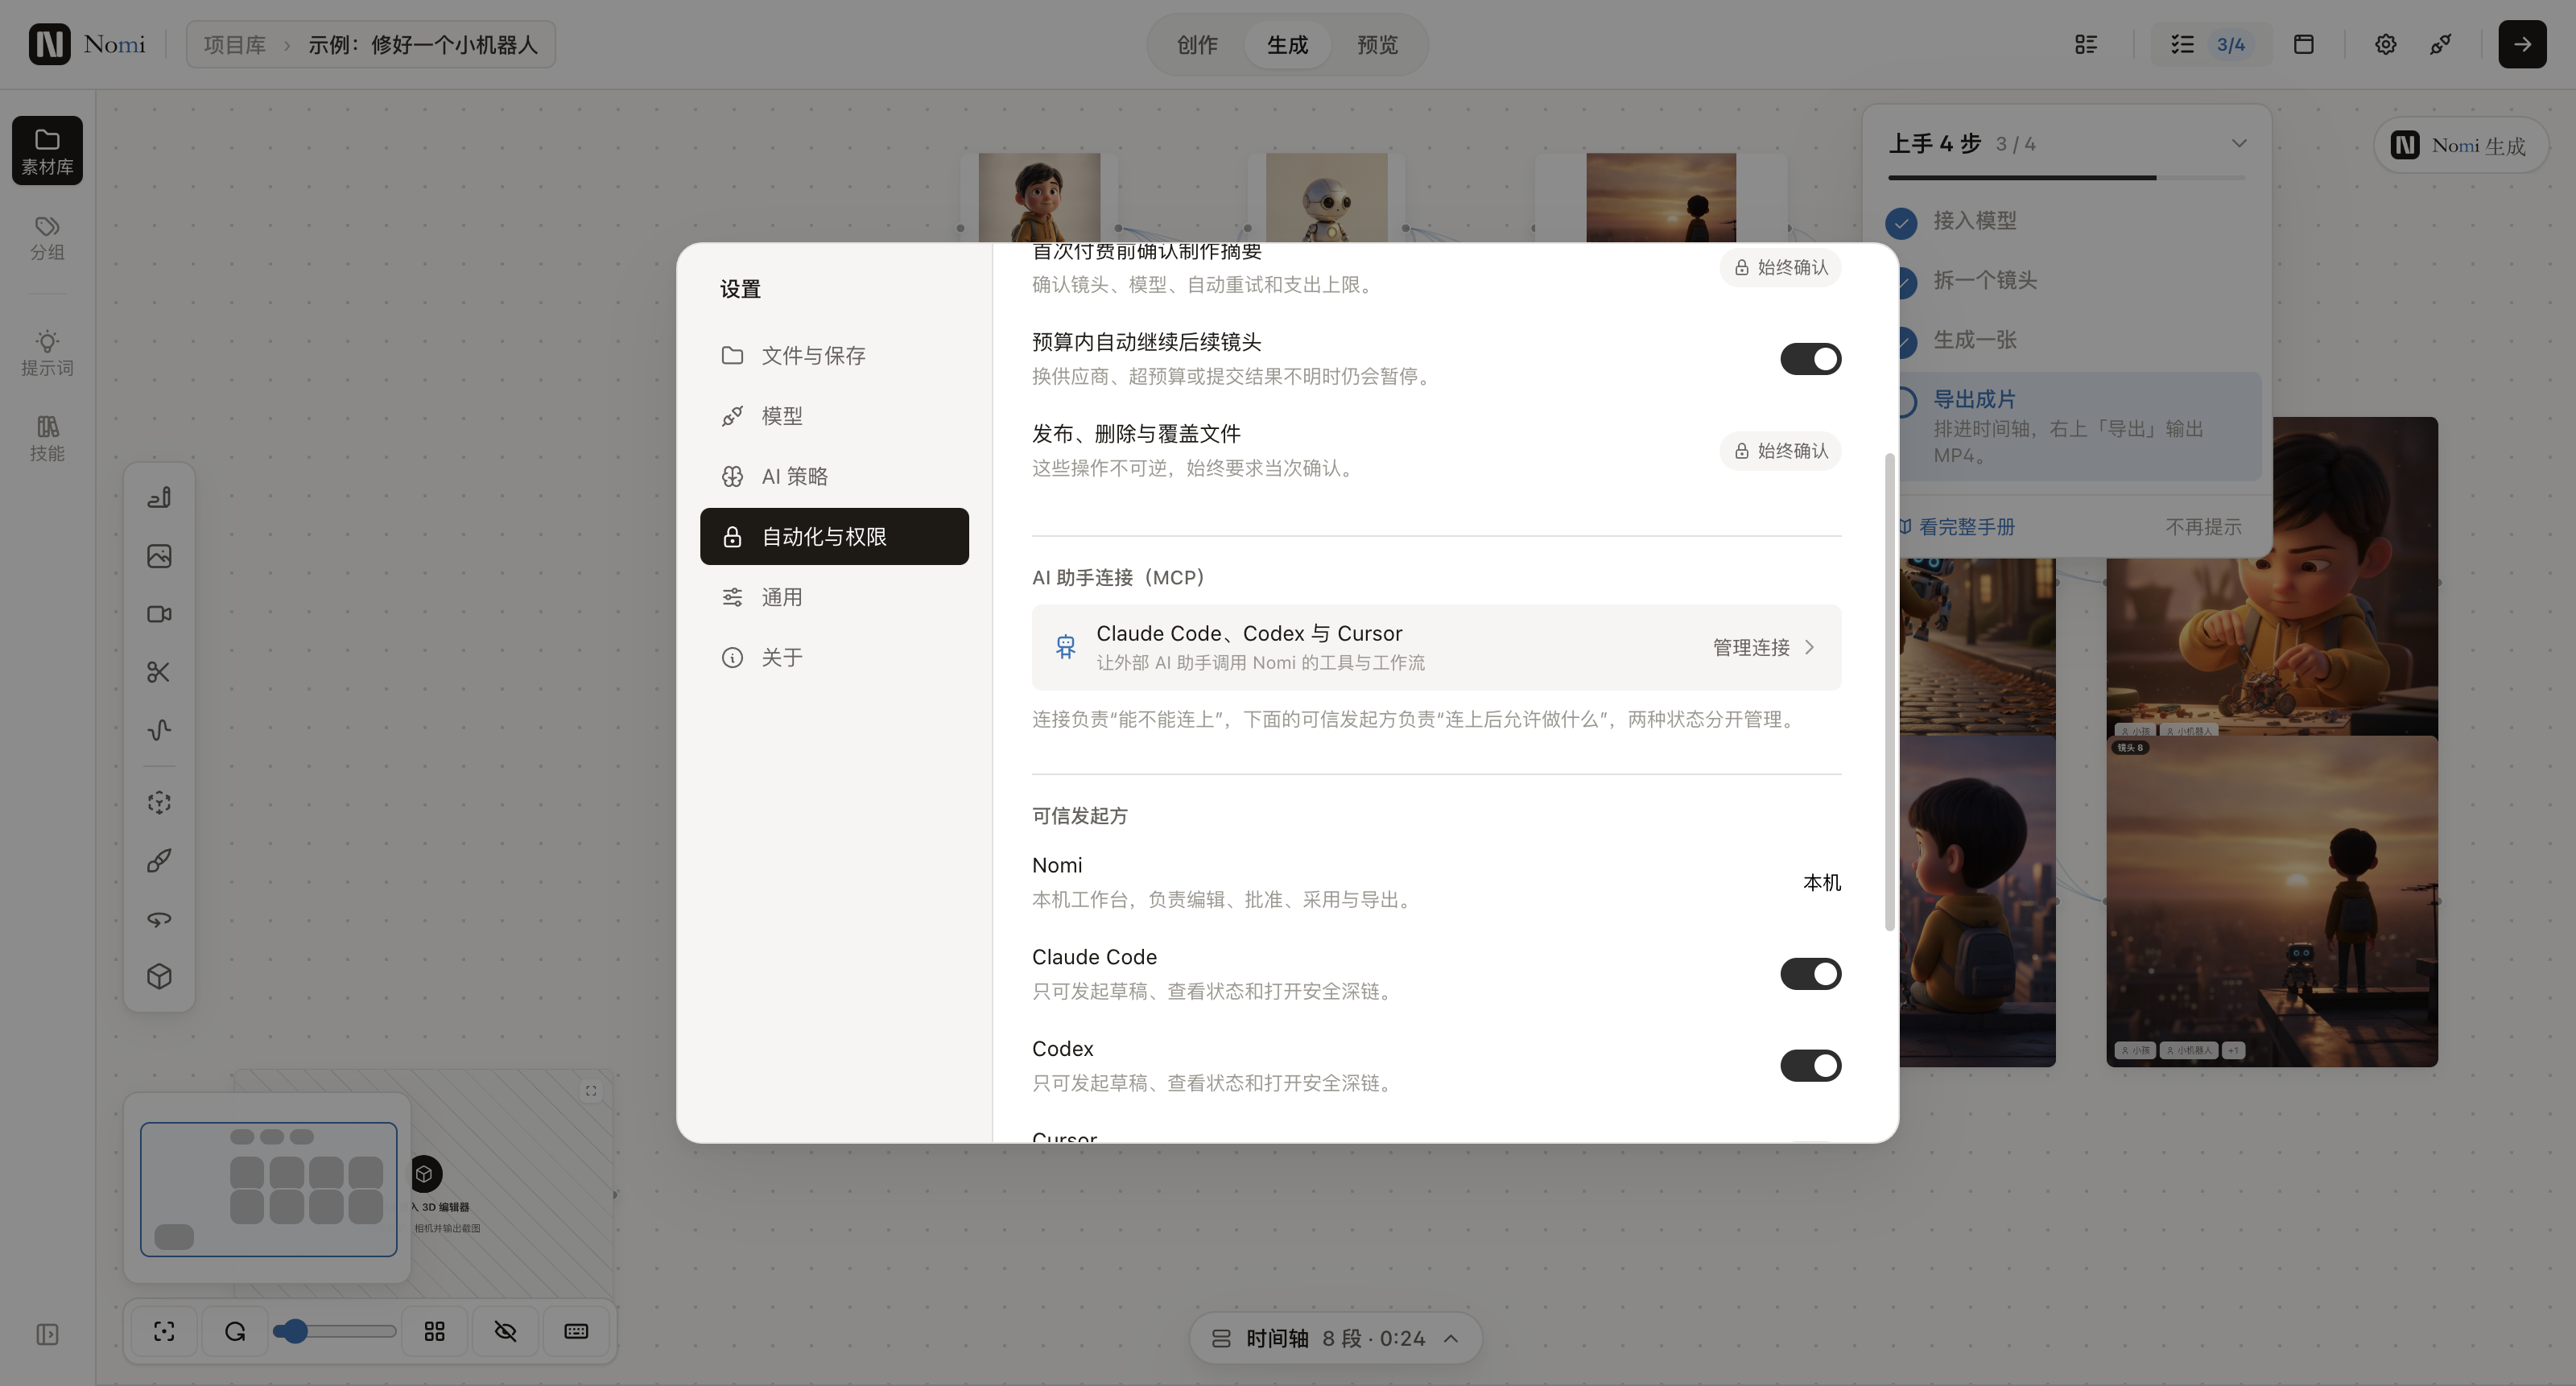Select the 镜头 8 sunset shot image
Screen dimensions: 2576x1386
click(x=2272, y=901)
